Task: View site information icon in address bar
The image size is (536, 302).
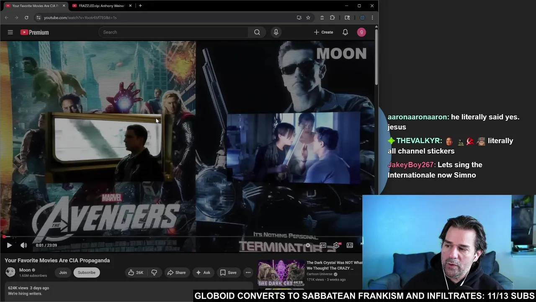Action: click(38, 18)
